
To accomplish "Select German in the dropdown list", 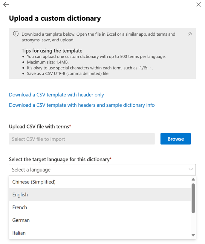I will (21, 220).
